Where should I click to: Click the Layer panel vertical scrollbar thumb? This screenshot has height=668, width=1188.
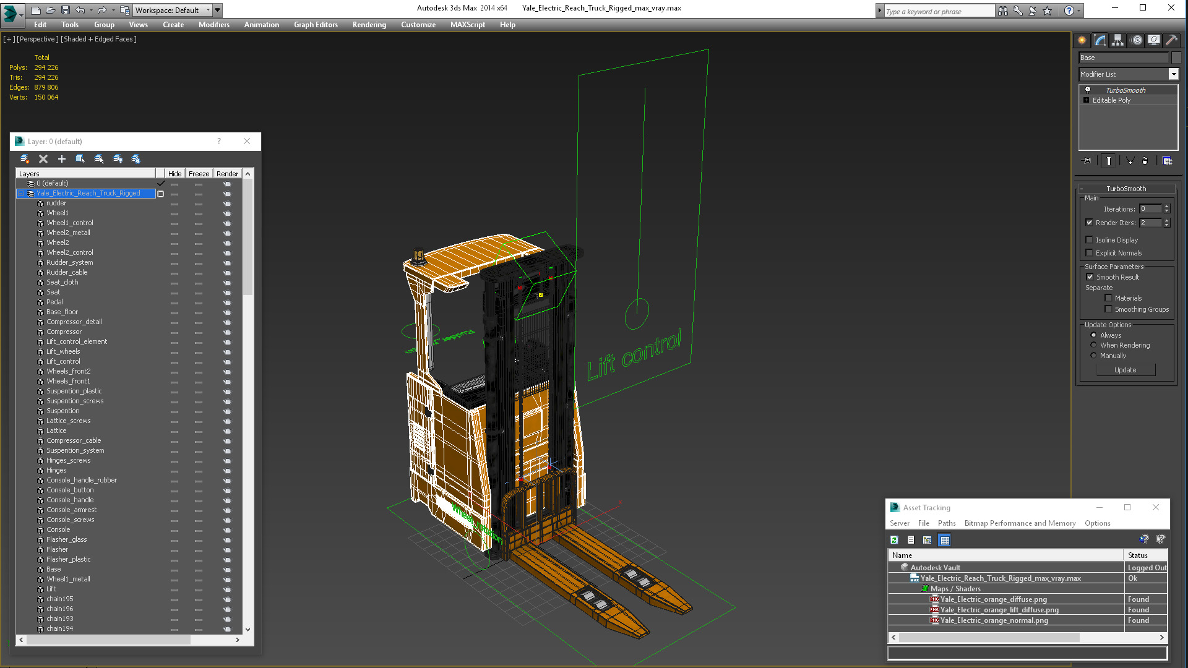[247, 238]
